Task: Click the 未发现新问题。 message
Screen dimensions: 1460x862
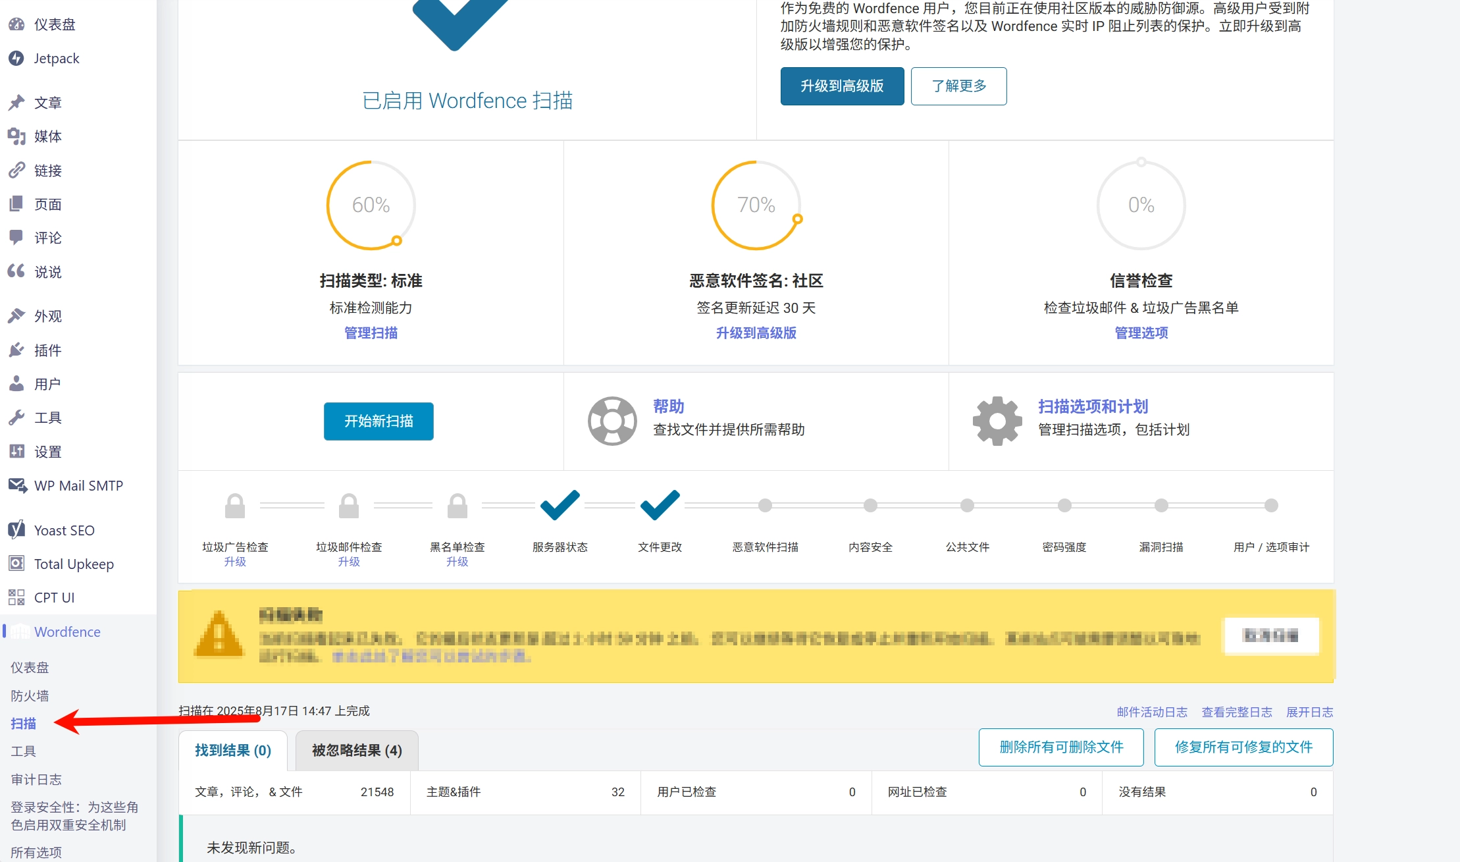Action: [x=251, y=848]
